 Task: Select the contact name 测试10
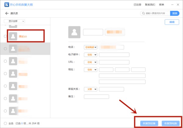pos(23,36)
